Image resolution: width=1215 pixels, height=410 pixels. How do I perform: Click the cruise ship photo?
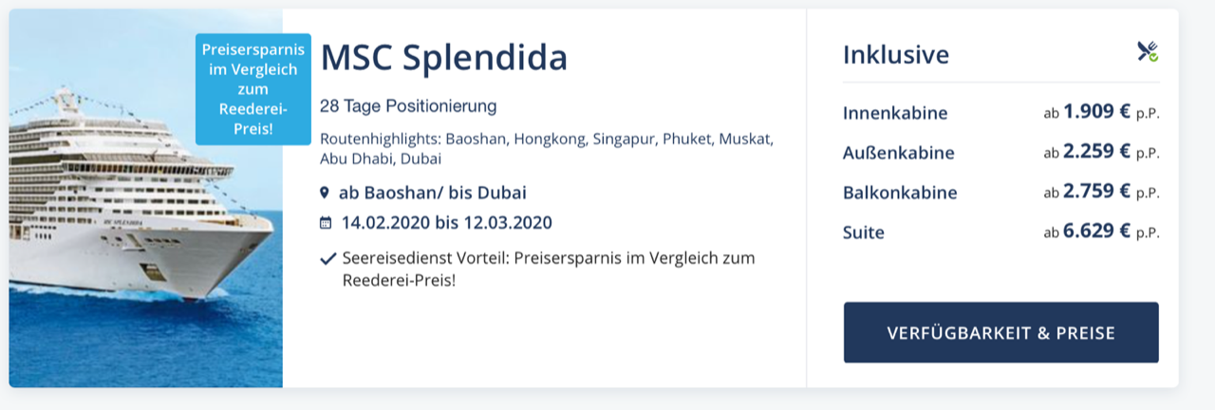click(x=145, y=198)
